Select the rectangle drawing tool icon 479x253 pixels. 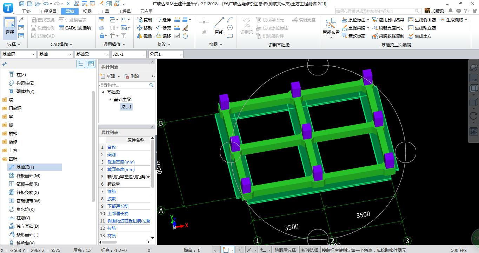coord(230,36)
